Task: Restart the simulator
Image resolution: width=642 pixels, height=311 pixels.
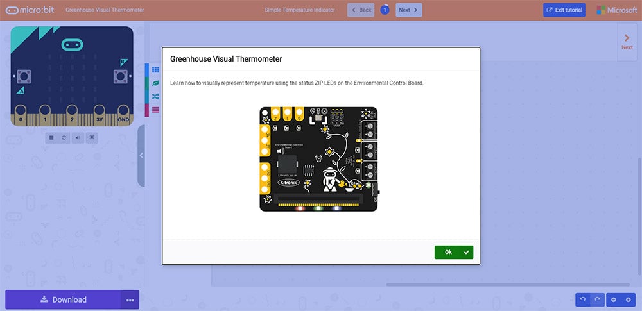Action: (x=64, y=137)
